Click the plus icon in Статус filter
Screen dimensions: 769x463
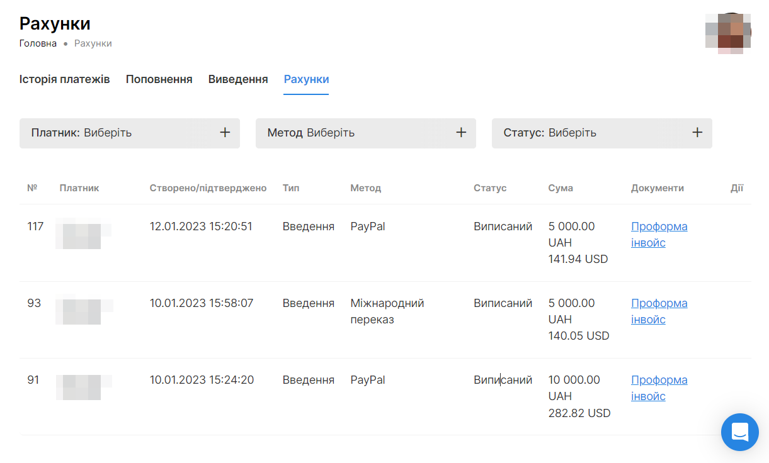pyautogui.click(x=697, y=133)
